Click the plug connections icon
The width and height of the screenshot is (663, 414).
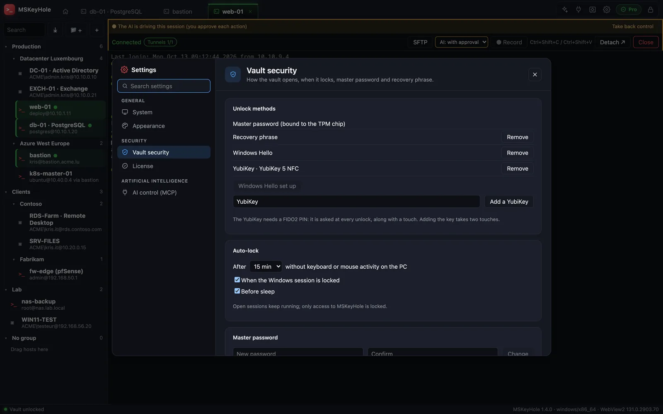coord(578,10)
